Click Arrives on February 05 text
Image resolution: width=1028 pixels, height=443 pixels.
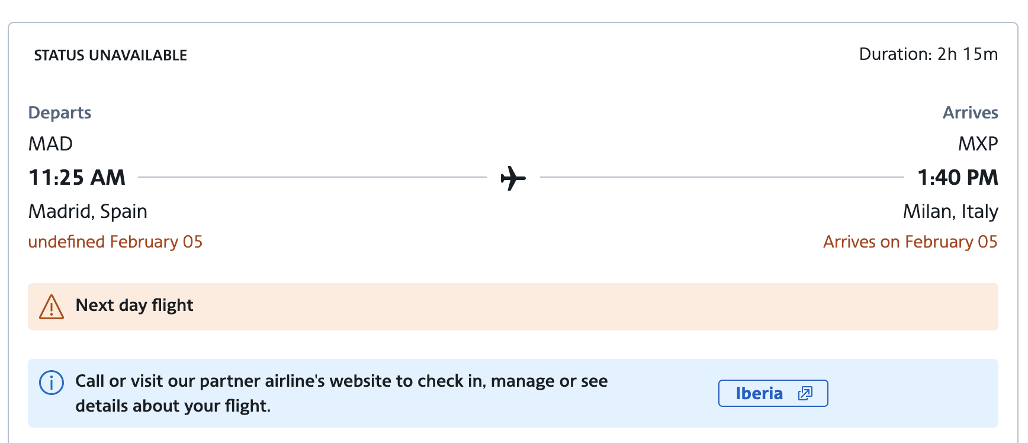[910, 242]
